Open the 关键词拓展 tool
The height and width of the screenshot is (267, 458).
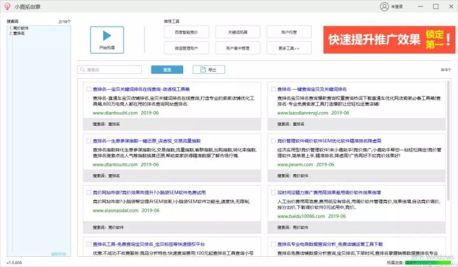coord(237,32)
